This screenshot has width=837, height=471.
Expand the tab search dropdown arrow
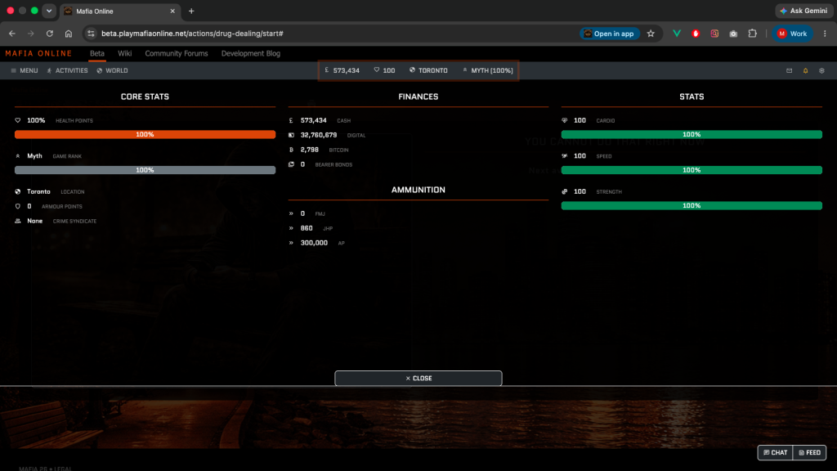[x=49, y=11]
